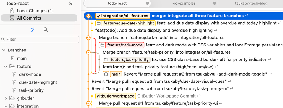
Task: Select commit Merge branch 'feature/task-priority'
Action: 167,52
